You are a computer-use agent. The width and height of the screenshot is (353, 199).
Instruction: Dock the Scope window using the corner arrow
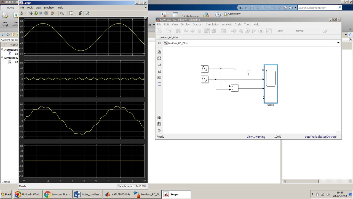pyautogui.click(x=146, y=8)
